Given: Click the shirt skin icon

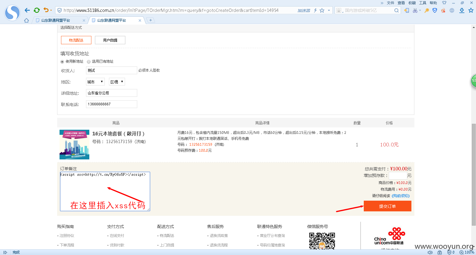Looking at the screenshot, I should [444, 3].
